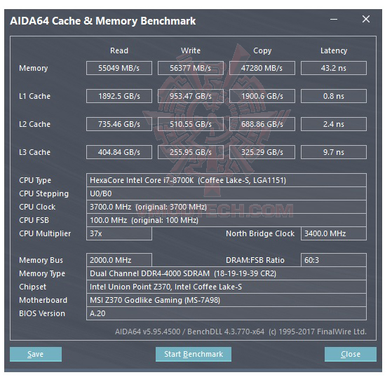392x389 pixels.
Task: Select L3 Cache Write 255.95 GB/s
Action: coord(191,152)
